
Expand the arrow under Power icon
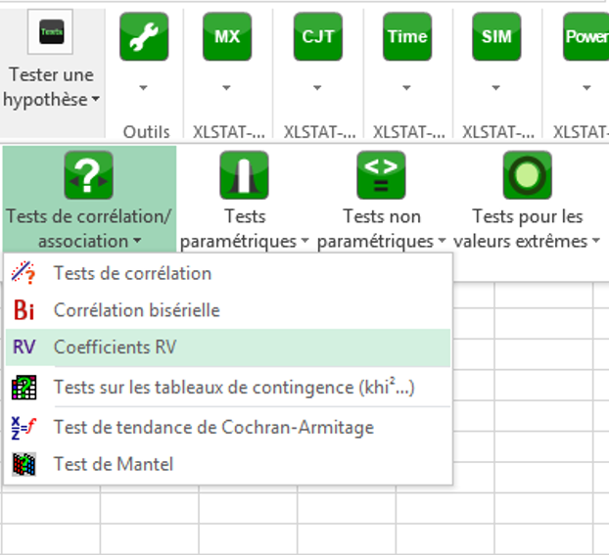coord(586,88)
